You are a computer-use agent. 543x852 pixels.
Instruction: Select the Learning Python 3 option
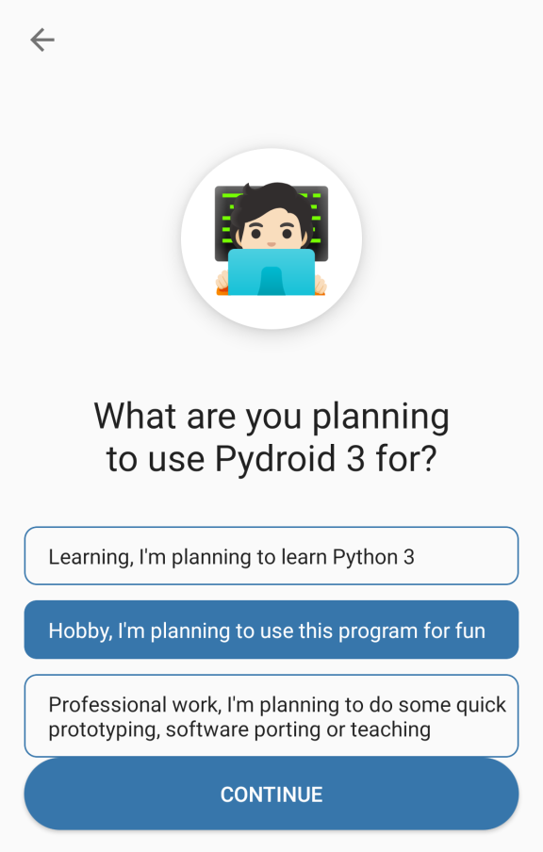(271, 556)
